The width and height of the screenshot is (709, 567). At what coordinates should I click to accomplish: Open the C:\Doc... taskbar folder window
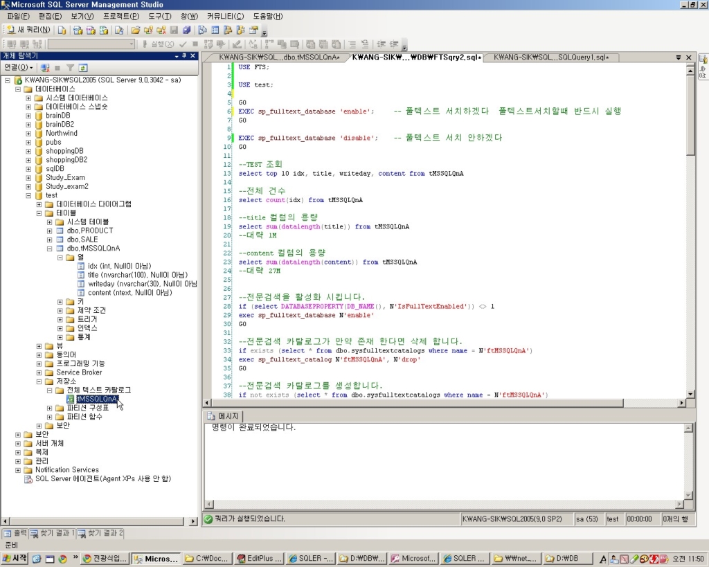(x=208, y=559)
